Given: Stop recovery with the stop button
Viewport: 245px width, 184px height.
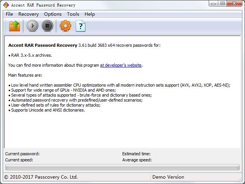Looking at the screenshot, I should pyautogui.click(x=47, y=26).
